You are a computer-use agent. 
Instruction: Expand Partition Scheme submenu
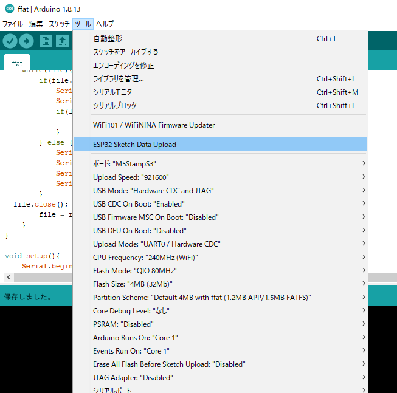[x=220, y=298]
